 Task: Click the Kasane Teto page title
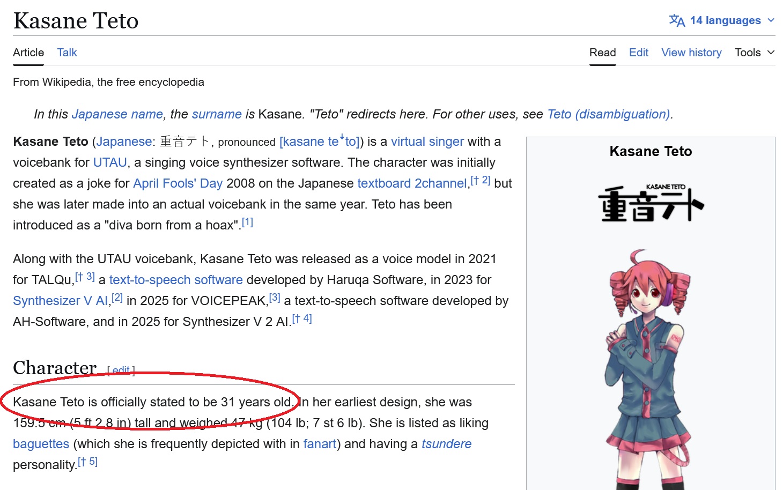76,21
